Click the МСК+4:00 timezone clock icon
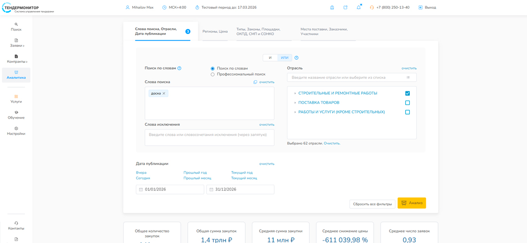 [164, 7]
